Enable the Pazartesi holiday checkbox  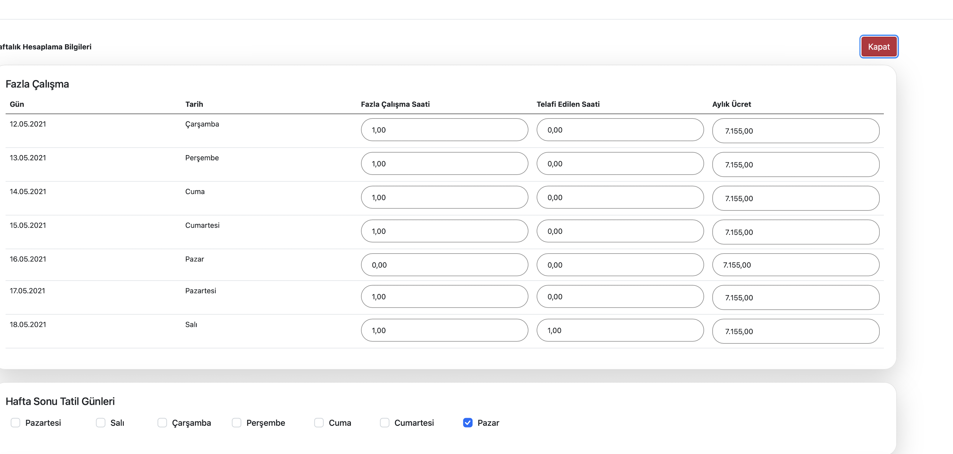[x=15, y=423]
